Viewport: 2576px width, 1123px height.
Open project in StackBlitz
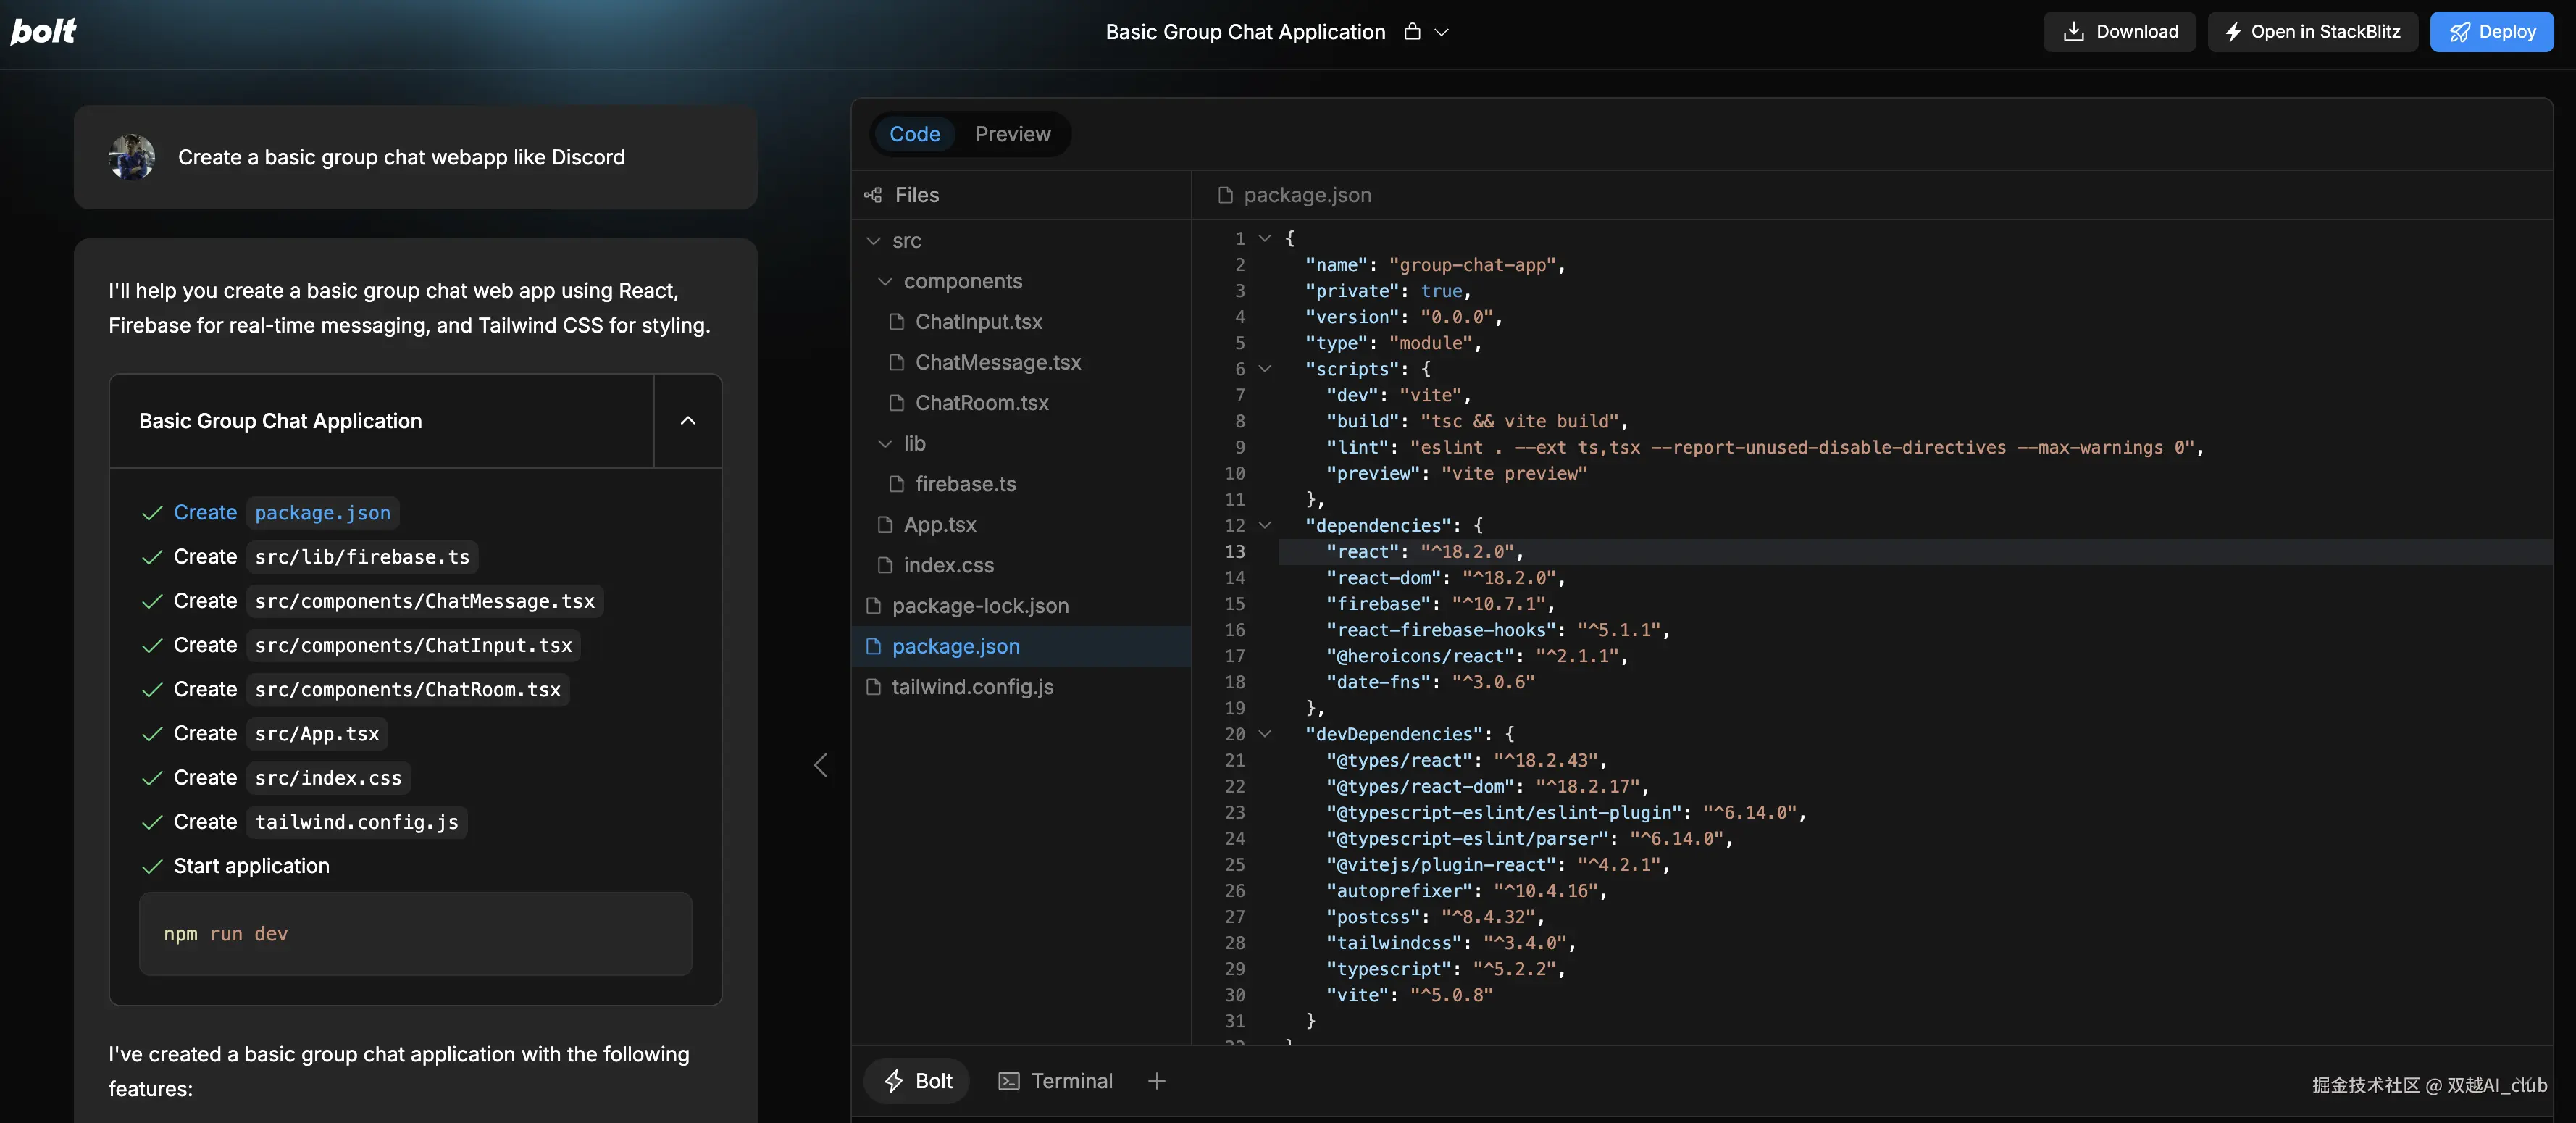click(x=2312, y=31)
